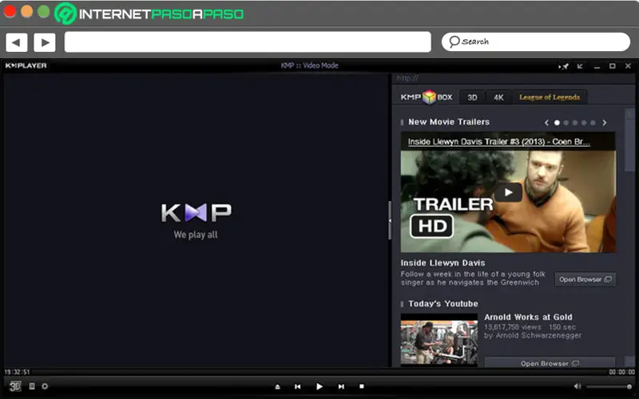Toggle the 3D mode button in control bar

click(15, 386)
